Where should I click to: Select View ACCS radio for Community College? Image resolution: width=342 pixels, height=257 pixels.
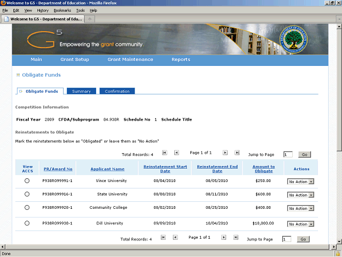27,207
